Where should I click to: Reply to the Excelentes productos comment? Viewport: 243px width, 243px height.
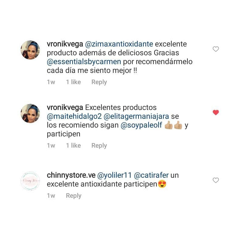99,146
